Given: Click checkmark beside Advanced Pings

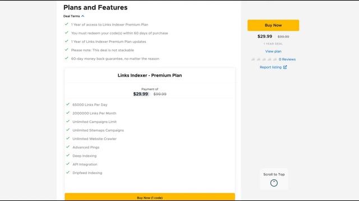Looking at the screenshot, I should coord(68,147).
